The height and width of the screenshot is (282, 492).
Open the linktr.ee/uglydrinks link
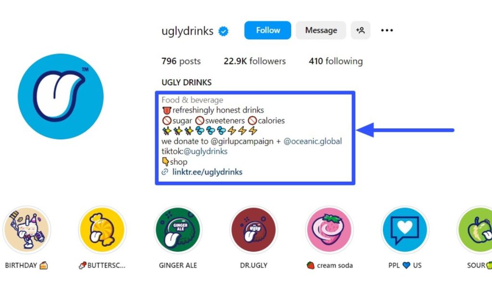pyautogui.click(x=208, y=172)
